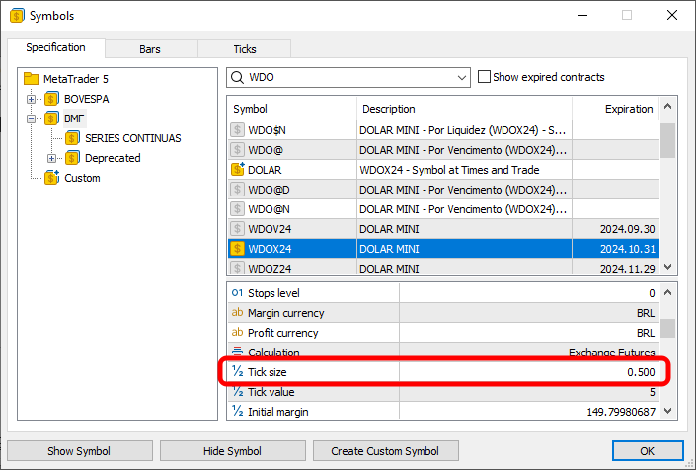696x470 pixels.
Task: Expand the Deprecated tree node
Action: [x=52, y=158]
